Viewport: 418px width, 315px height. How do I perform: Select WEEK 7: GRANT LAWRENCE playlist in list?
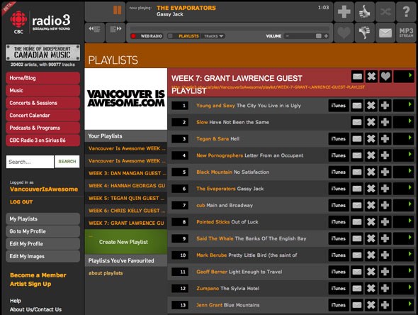point(126,223)
